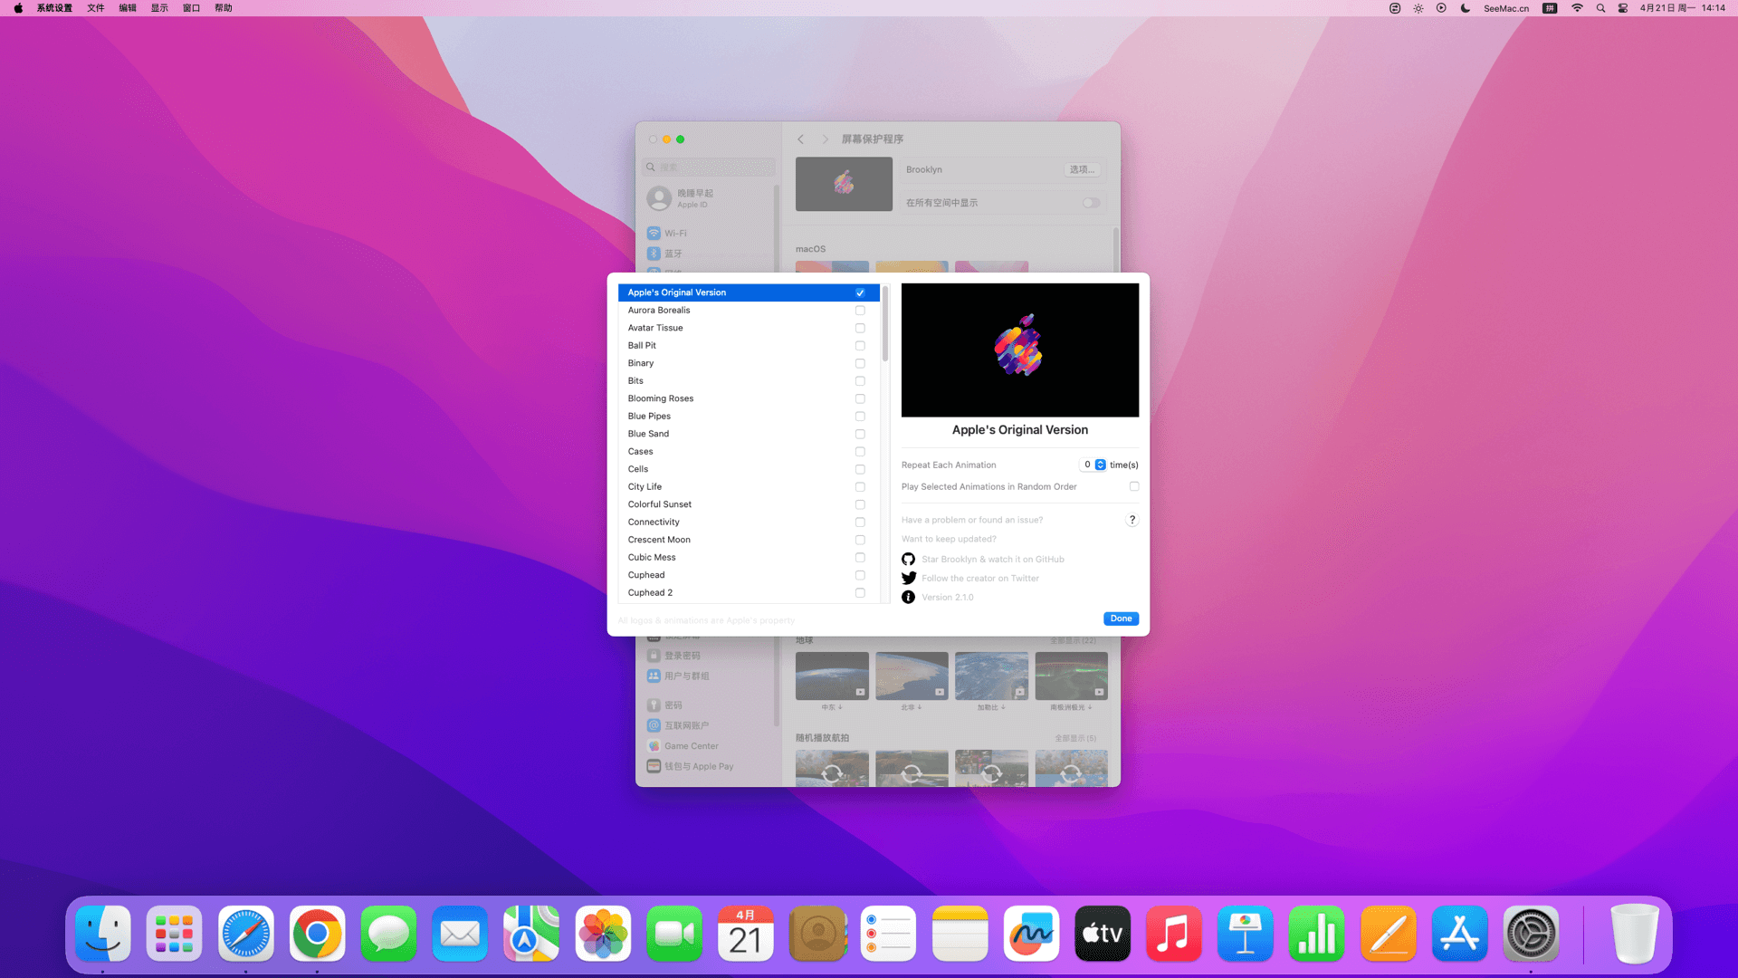Select the Crescent Moon list row

(x=749, y=540)
